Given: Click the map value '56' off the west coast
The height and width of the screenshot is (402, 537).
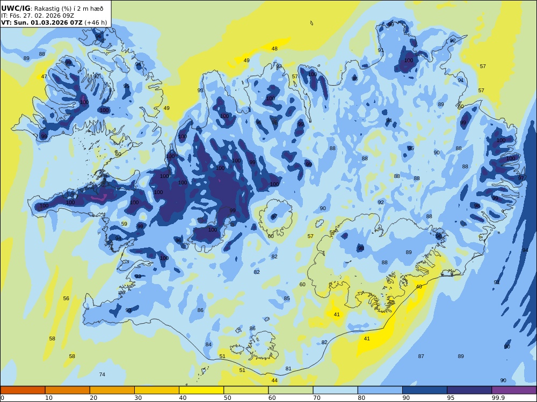Looking at the screenshot, I should click(66, 299).
